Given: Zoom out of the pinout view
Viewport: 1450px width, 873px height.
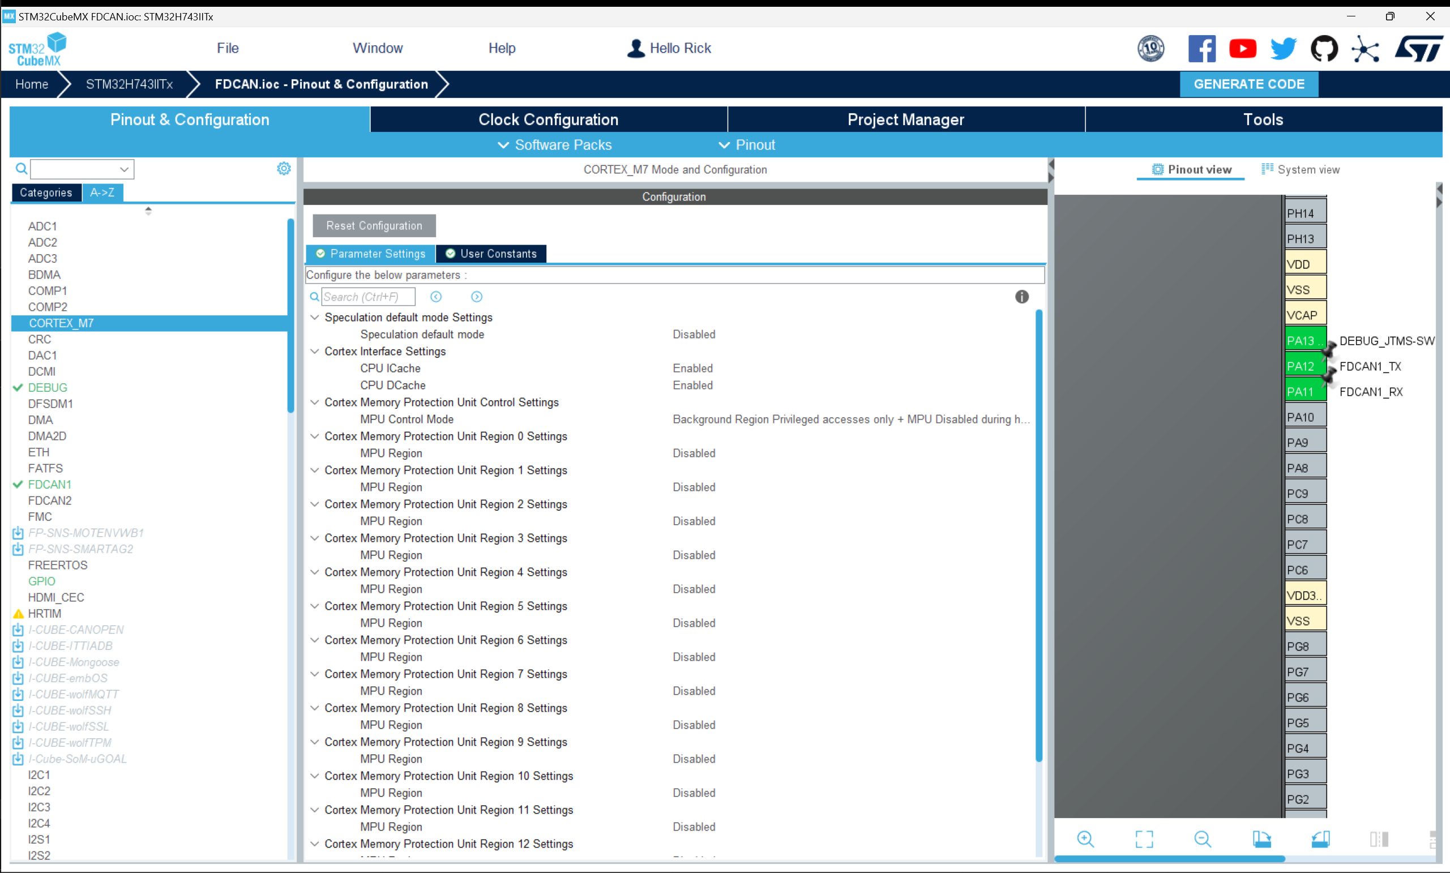Looking at the screenshot, I should click(1203, 839).
